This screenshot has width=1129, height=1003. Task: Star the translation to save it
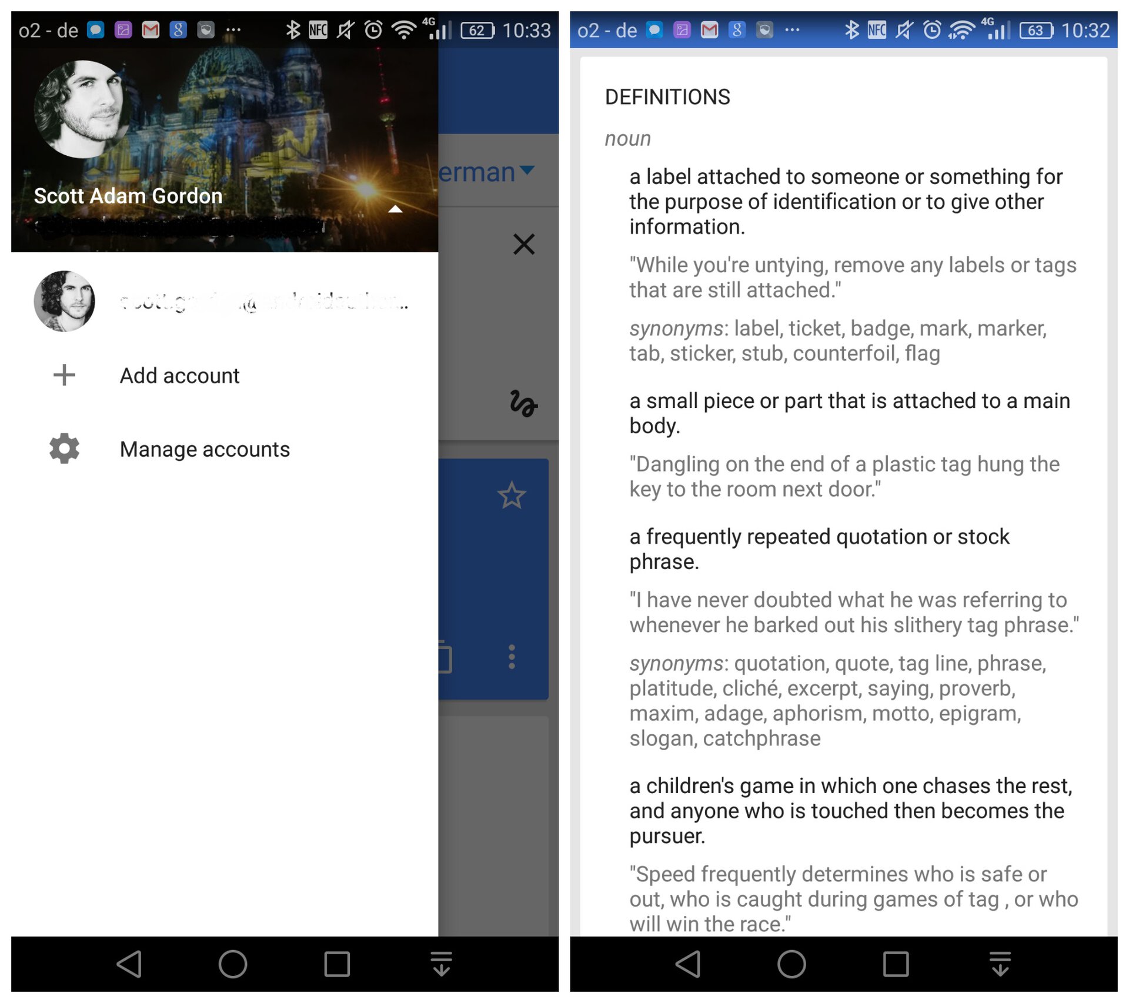pos(511,496)
